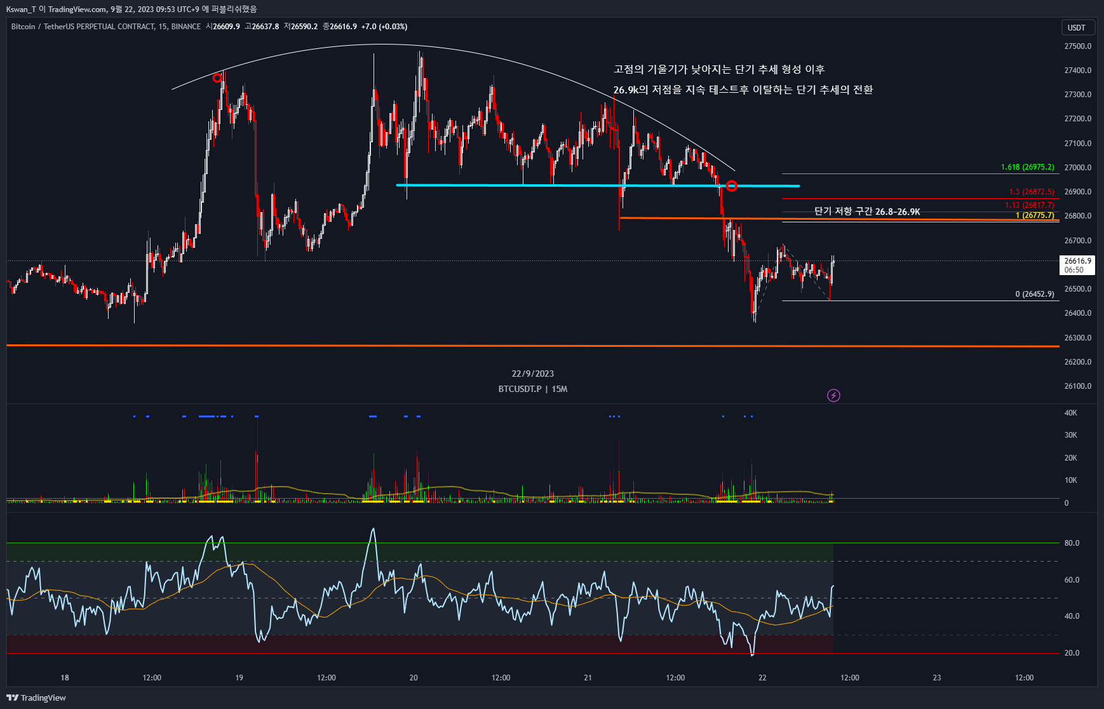
Task: Select the Bitcoin / TetherUS PERPETUAL CONTRACT title
Action: 106,27
